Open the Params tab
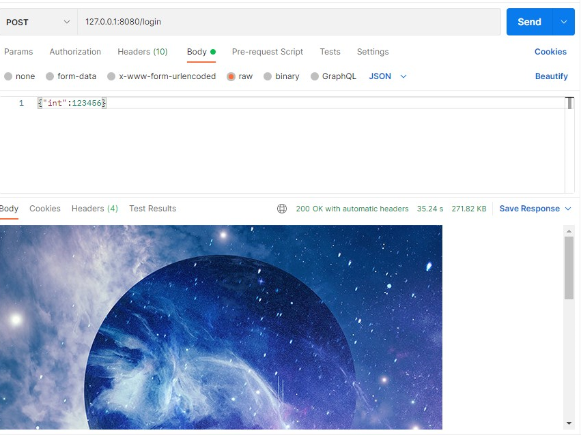Viewport: 581px width, 435px height. click(x=18, y=52)
